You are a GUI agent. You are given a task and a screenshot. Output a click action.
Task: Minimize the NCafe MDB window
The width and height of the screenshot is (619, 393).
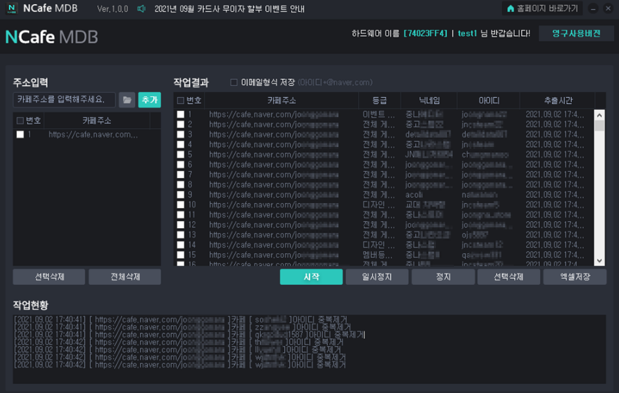[x=593, y=8]
